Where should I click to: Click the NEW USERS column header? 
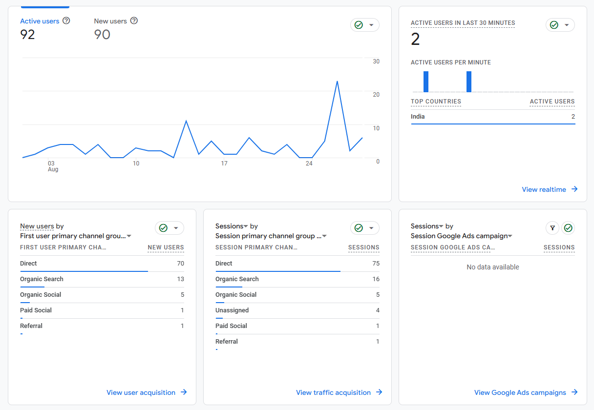pos(166,247)
